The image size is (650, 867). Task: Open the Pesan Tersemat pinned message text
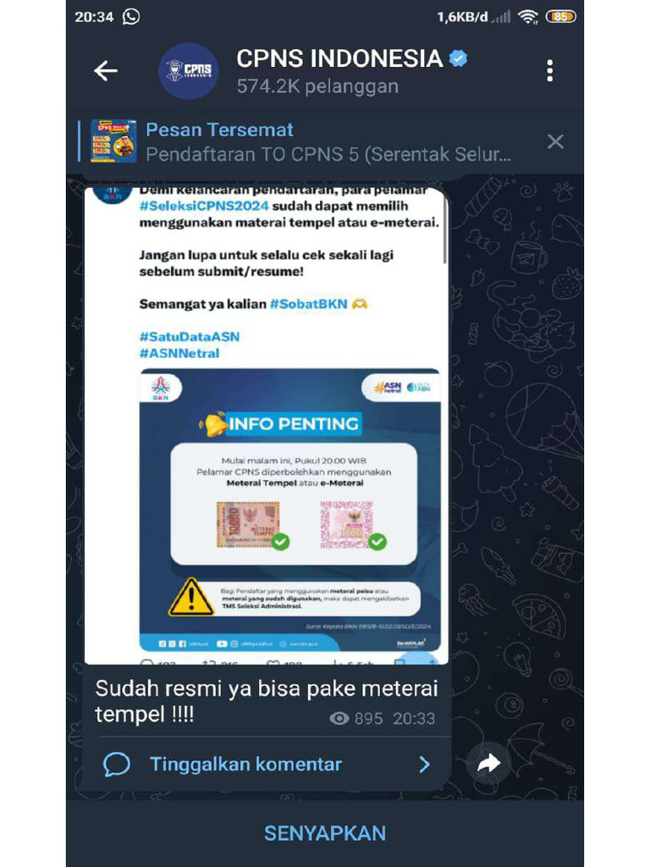click(328, 141)
